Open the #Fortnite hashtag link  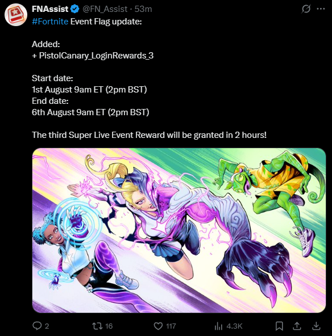[x=50, y=22]
